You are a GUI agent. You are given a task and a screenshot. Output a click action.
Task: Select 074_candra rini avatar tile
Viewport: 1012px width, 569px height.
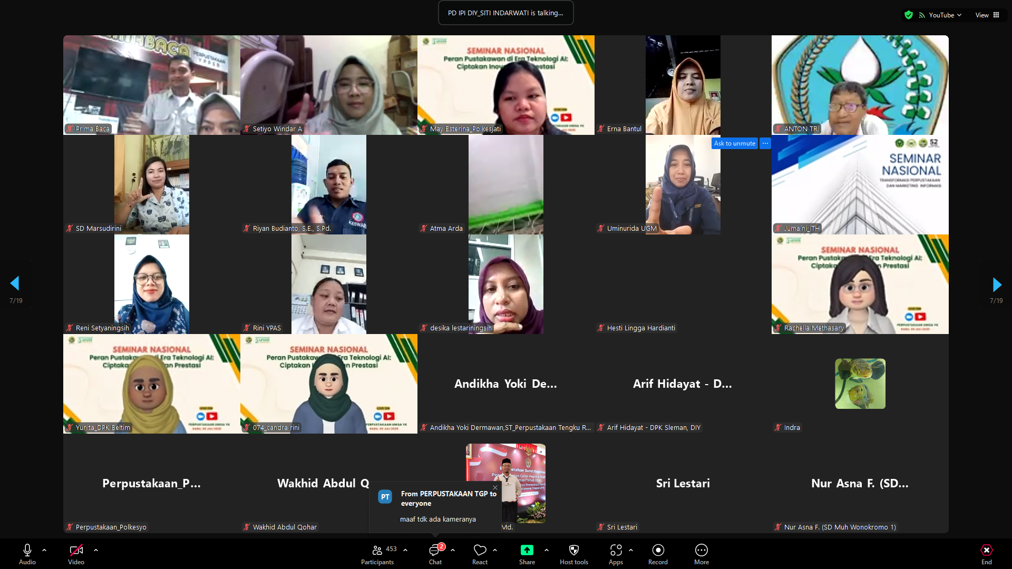point(329,384)
